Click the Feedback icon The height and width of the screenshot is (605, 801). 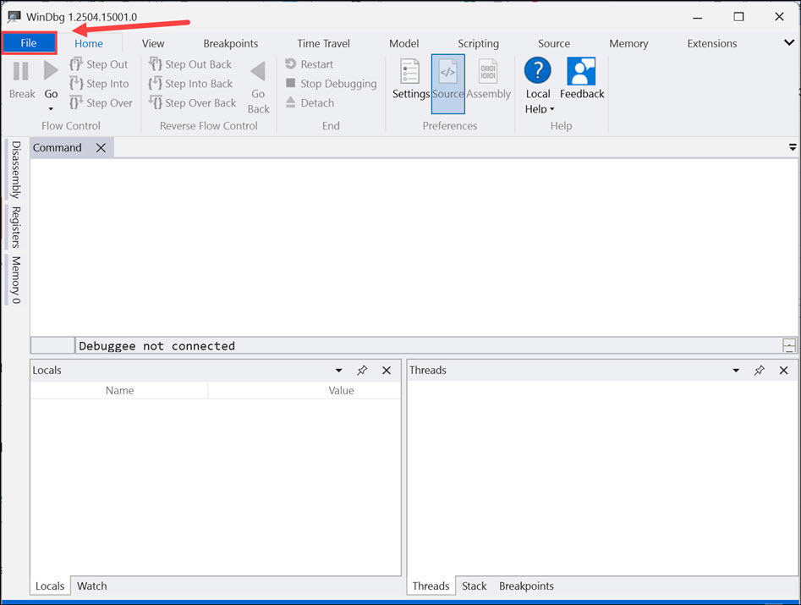pyautogui.click(x=581, y=72)
